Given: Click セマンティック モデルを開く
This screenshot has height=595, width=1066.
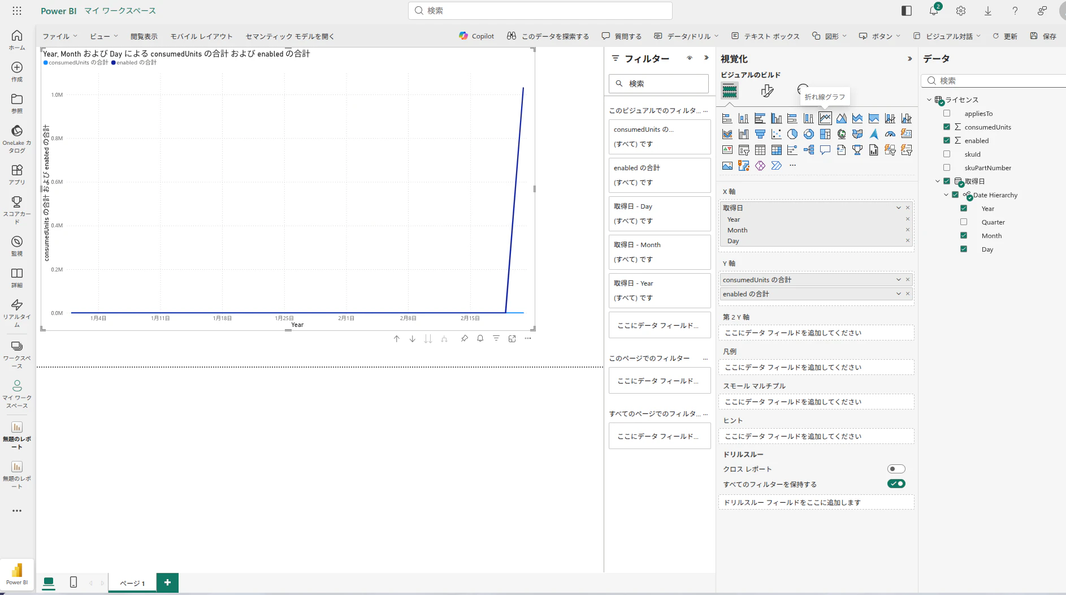Looking at the screenshot, I should [x=290, y=36].
